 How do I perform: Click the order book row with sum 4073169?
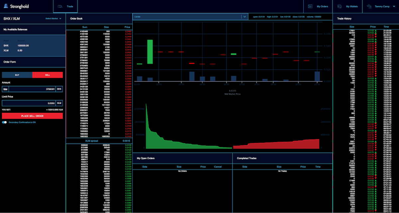pyautogui.click(x=99, y=37)
